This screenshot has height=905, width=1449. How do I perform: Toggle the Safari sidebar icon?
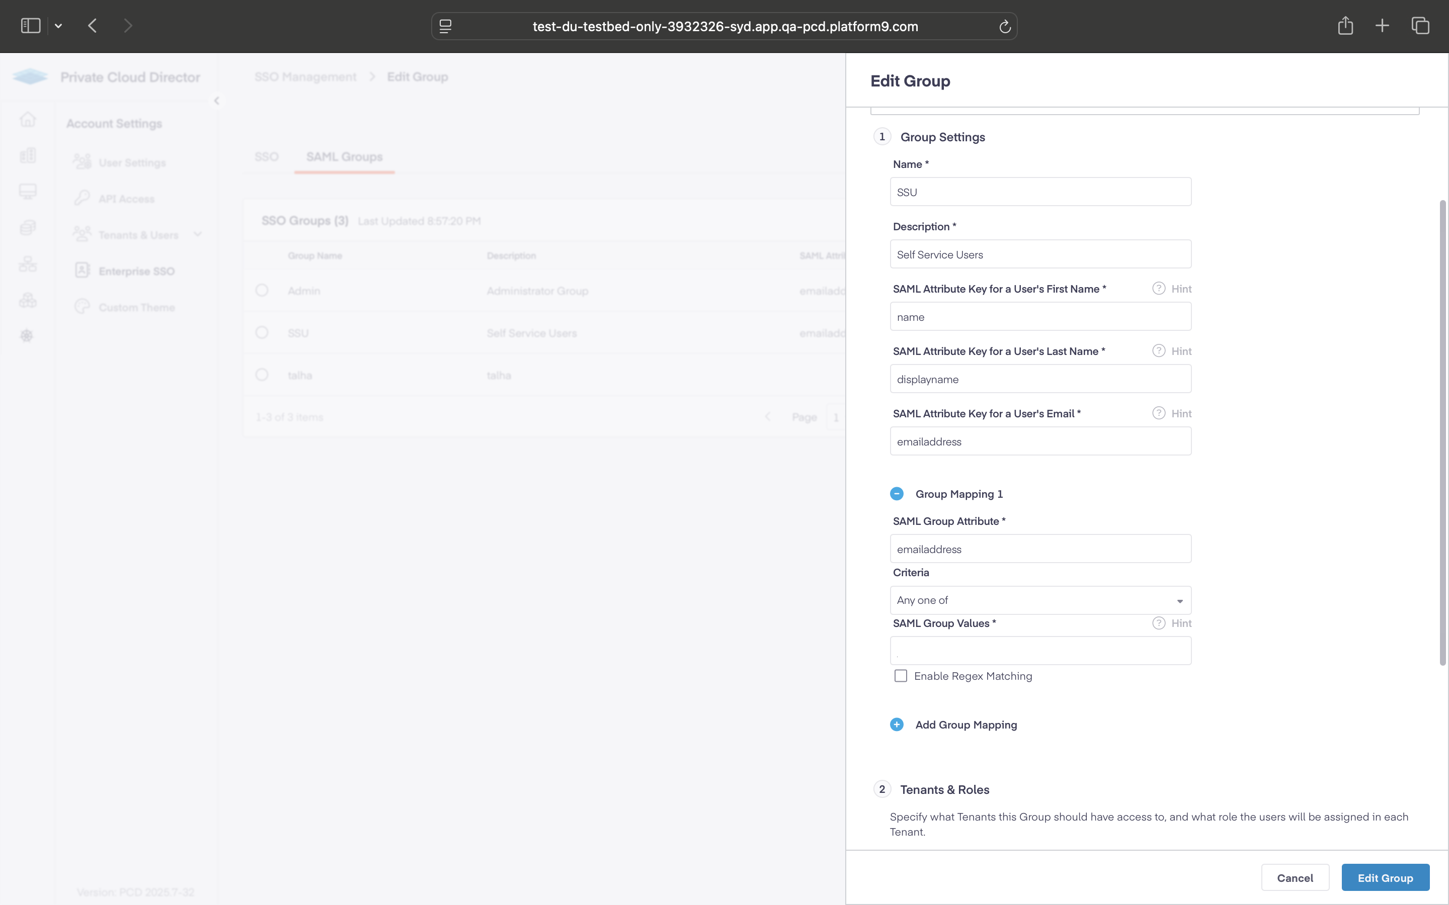[x=31, y=26]
